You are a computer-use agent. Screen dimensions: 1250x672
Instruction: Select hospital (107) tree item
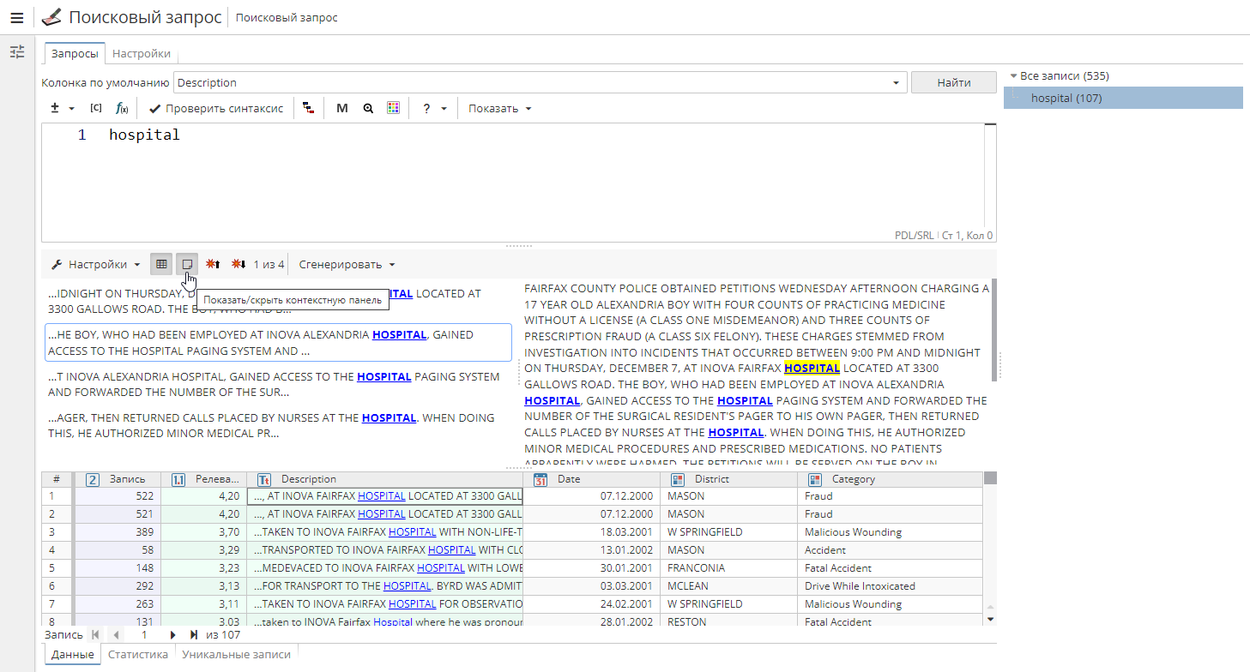pyautogui.click(x=1123, y=98)
